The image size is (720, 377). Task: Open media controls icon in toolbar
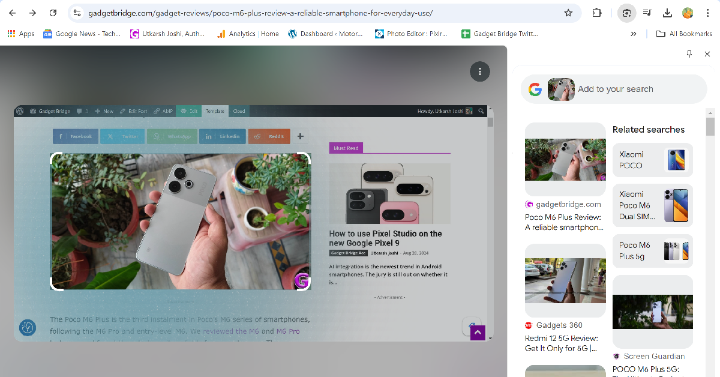pos(647,13)
